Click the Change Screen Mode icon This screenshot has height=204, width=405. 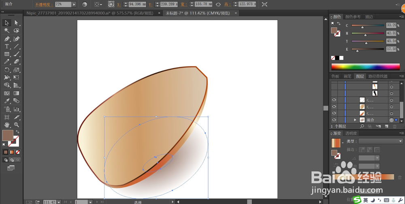(11, 168)
